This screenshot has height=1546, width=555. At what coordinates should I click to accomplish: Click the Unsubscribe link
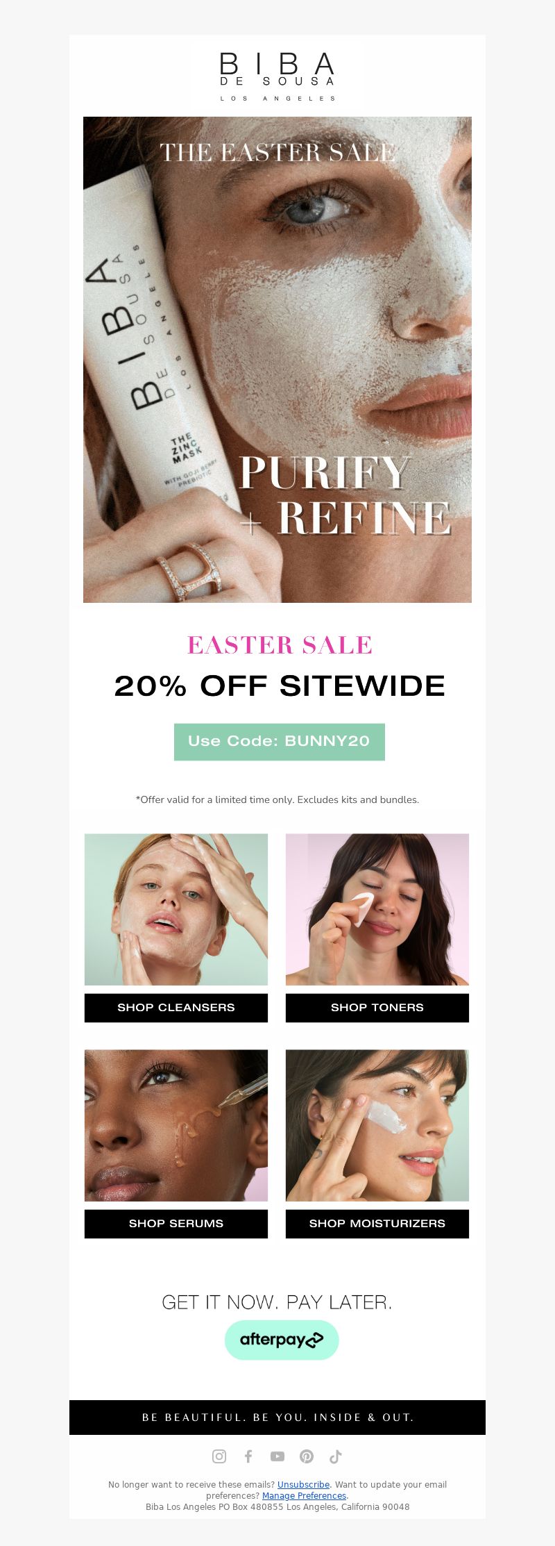point(303,1484)
